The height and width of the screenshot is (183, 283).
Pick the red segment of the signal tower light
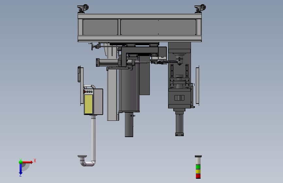pos(198,176)
